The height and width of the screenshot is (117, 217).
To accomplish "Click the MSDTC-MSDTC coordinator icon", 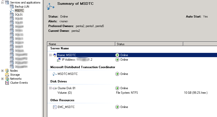I will coord(55,74).
